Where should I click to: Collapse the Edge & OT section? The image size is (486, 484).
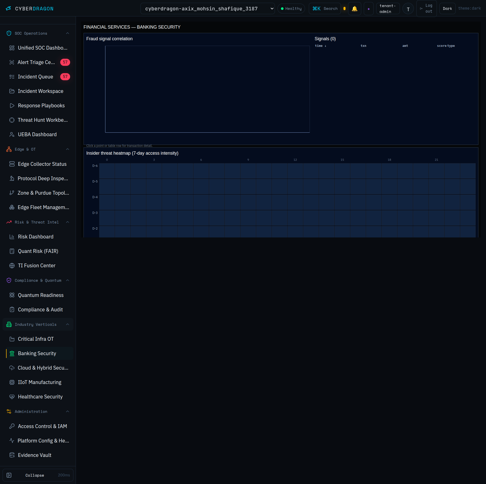click(68, 149)
